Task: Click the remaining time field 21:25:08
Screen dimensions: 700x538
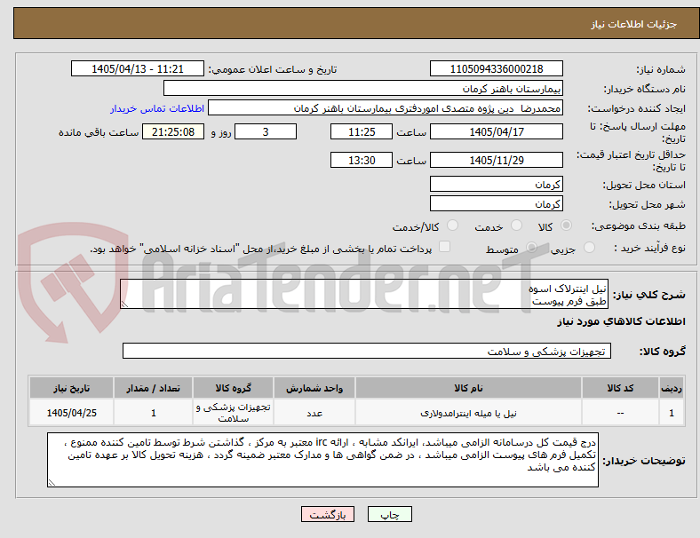Action: pos(173,131)
